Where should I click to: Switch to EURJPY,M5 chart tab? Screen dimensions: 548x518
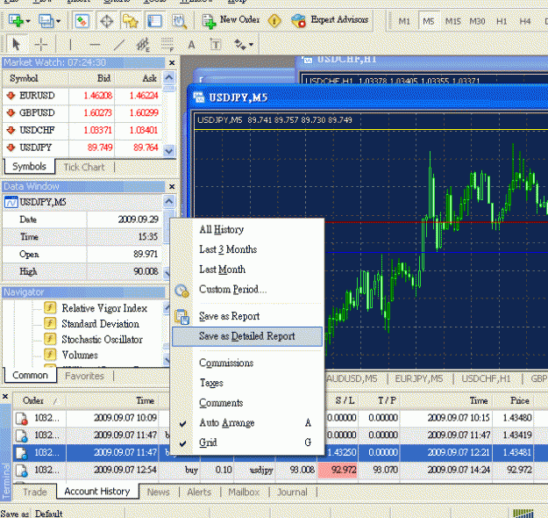tap(419, 378)
